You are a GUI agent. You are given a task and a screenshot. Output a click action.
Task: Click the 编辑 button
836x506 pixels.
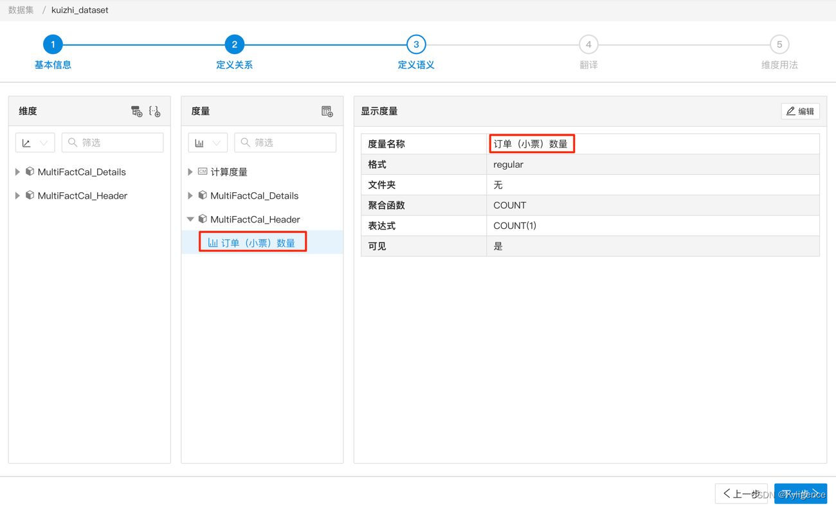point(800,111)
